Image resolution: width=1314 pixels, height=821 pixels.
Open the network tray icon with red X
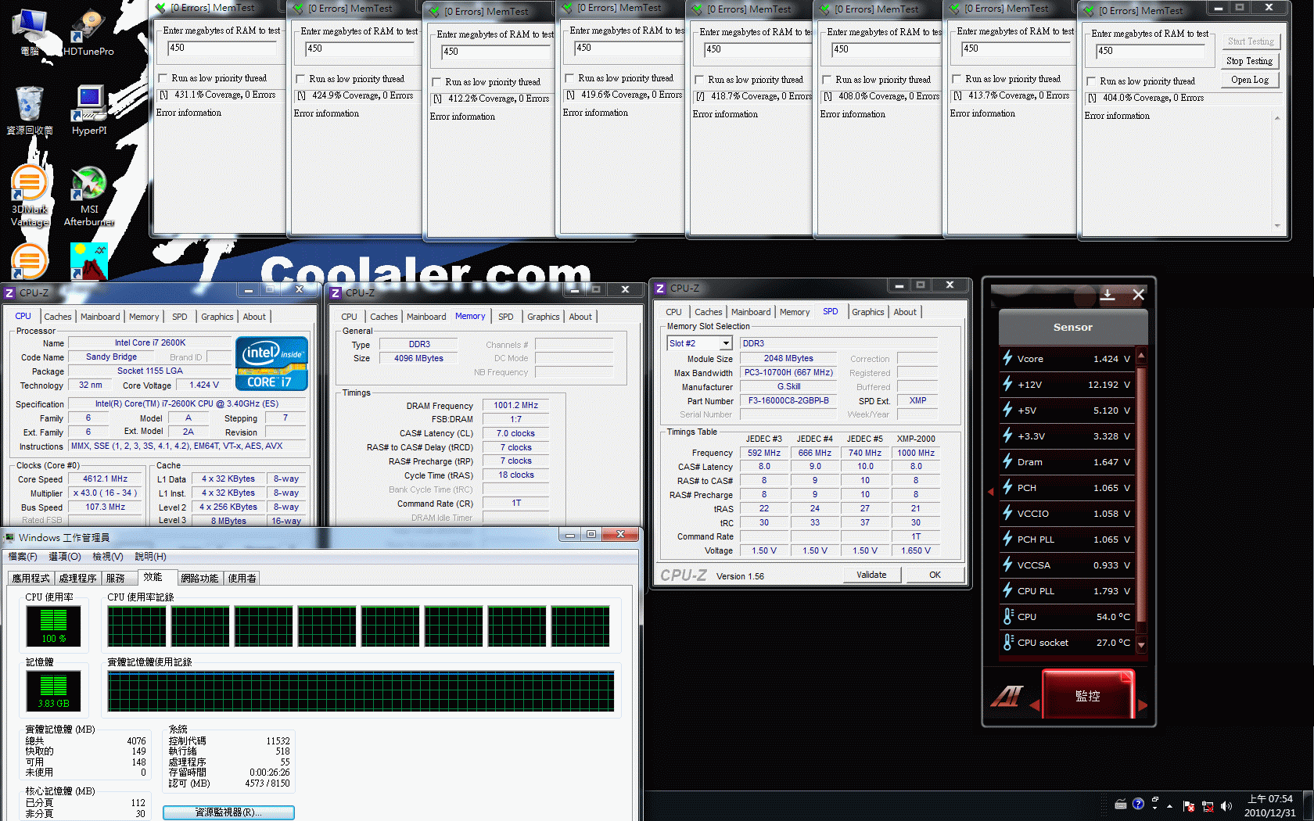click(1208, 806)
